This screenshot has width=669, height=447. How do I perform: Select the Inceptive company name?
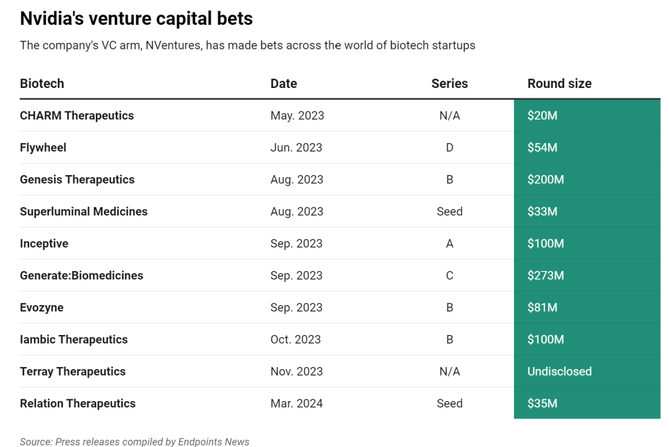point(44,244)
